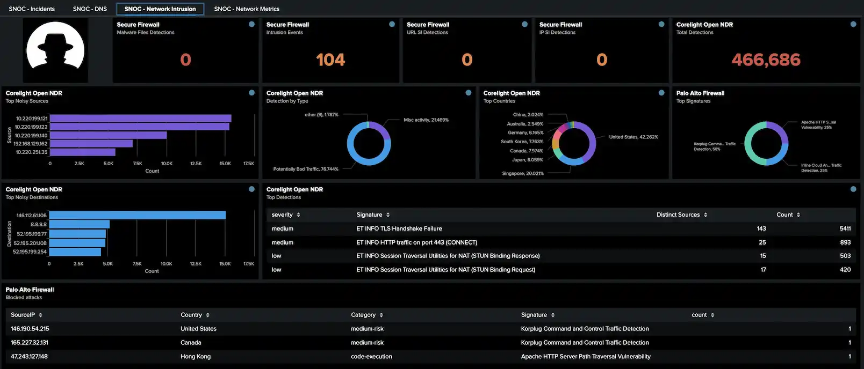Click source IP 47.243.127.148 in Blocked attacks
The image size is (864, 369).
pyautogui.click(x=29, y=357)
